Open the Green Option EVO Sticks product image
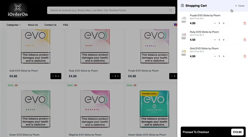This screenshot has width=248, height=137. pos(154,109)
